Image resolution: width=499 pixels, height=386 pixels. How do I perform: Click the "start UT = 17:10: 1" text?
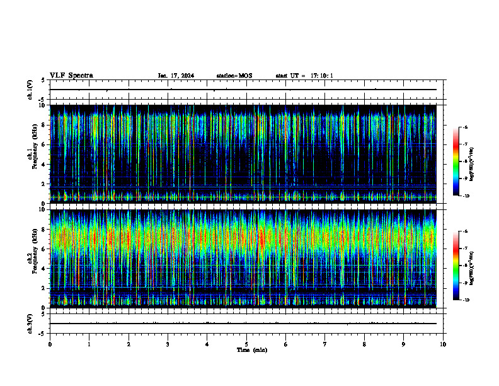(304, 76)
